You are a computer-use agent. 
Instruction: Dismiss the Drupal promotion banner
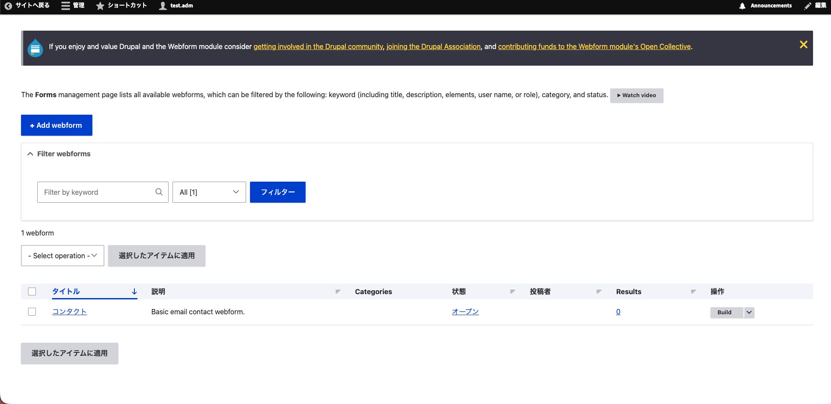[803, 45]
